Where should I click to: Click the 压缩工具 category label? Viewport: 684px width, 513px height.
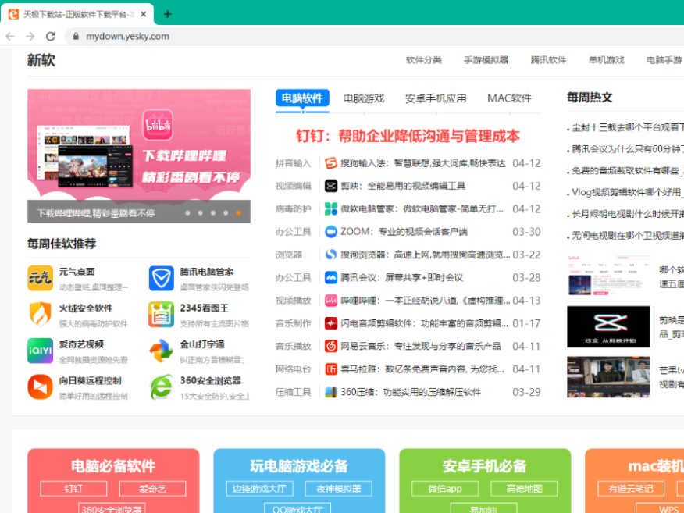coord(293,392)
